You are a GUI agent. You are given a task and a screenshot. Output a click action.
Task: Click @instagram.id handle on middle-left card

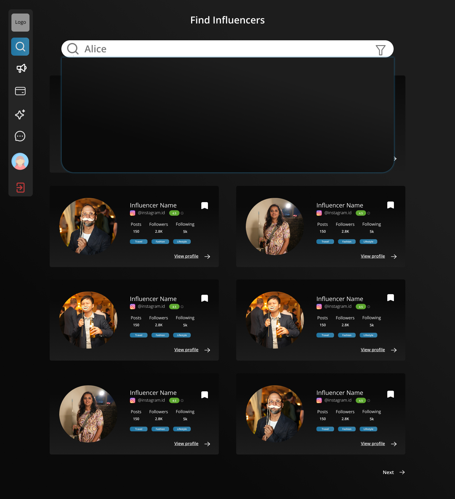pos(151,306)
